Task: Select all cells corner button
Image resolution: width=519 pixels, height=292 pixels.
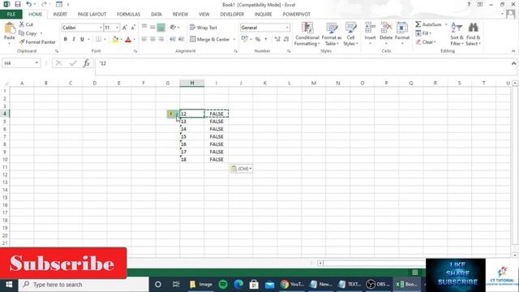Action: coord(6,83)
